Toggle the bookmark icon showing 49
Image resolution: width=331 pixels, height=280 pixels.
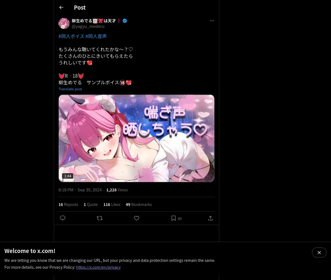[176, 218]
